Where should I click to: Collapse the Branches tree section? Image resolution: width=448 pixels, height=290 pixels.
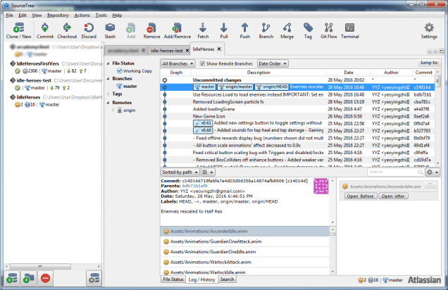point(108,79)
